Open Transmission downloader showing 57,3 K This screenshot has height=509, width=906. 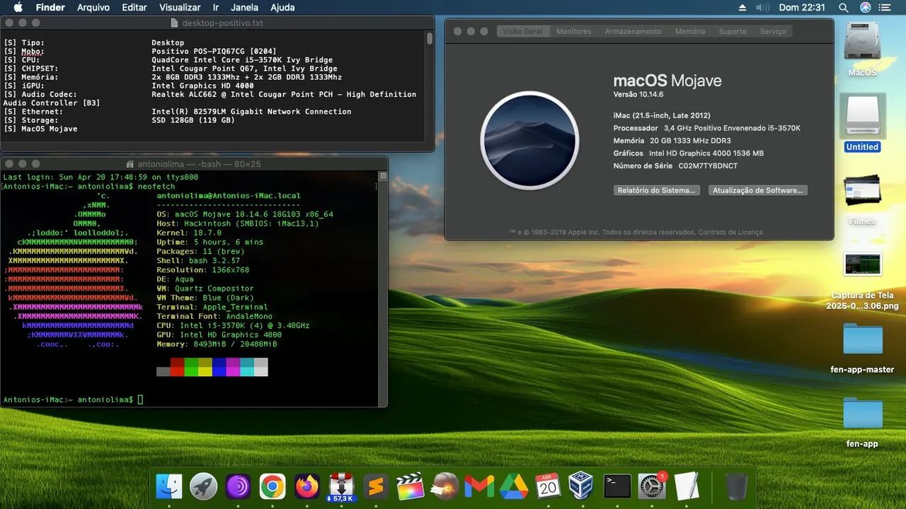pyautogui.click(x=342, y=486)
